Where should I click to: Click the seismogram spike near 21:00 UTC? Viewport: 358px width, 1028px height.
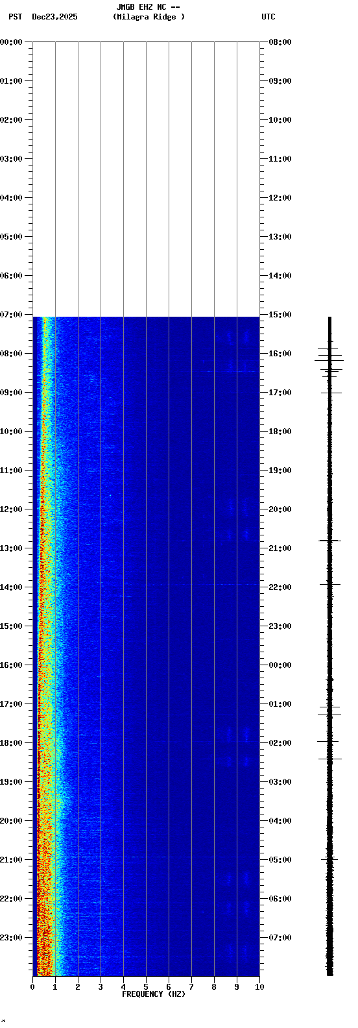(x=329, y=540)
